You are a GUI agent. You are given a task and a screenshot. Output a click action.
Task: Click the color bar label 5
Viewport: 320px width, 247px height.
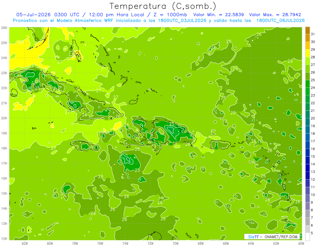click(312, 233)
